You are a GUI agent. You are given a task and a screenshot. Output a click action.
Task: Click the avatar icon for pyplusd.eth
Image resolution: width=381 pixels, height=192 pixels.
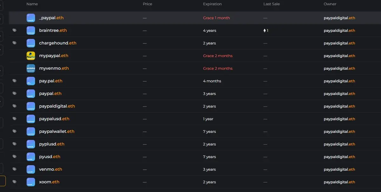click(31, 144)
